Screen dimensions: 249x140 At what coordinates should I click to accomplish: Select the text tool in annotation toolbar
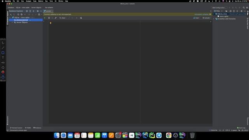pos(3,58)
